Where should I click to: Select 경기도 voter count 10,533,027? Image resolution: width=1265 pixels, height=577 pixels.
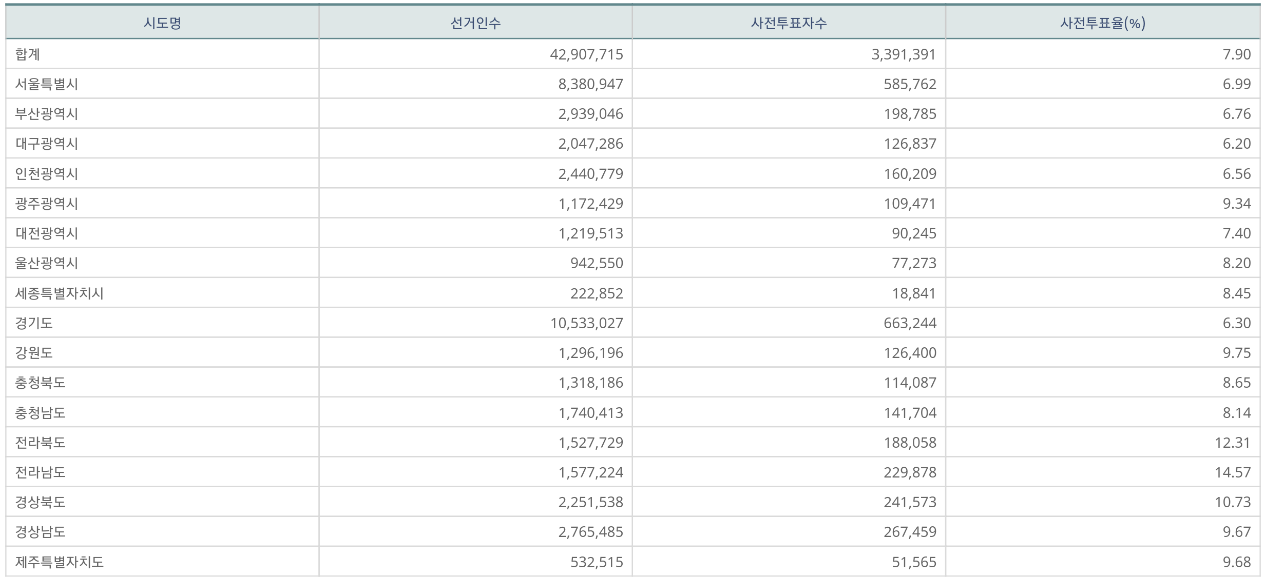[x=586, y=323]
